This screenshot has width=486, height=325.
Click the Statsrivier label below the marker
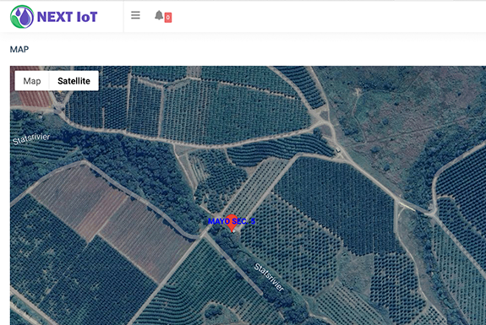(x=269, y=277)
